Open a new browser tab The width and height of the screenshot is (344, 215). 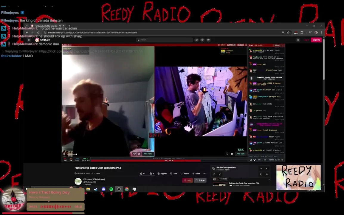(x=69, y=26)
